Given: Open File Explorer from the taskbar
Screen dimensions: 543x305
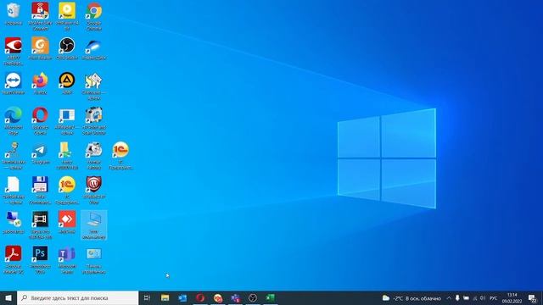Looking at the screenshot, I should point(165,297).
